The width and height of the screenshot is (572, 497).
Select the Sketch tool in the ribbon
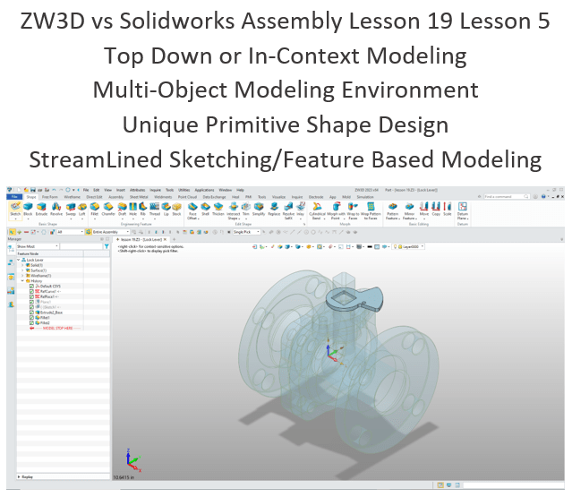[15, 209]
